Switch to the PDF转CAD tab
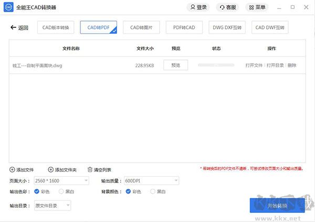 (184, 27)
